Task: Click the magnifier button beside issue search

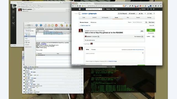Action: [x=146, y=22]
